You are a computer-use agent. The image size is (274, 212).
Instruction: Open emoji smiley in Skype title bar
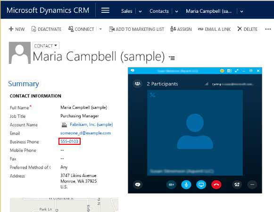tap(222, 71)
